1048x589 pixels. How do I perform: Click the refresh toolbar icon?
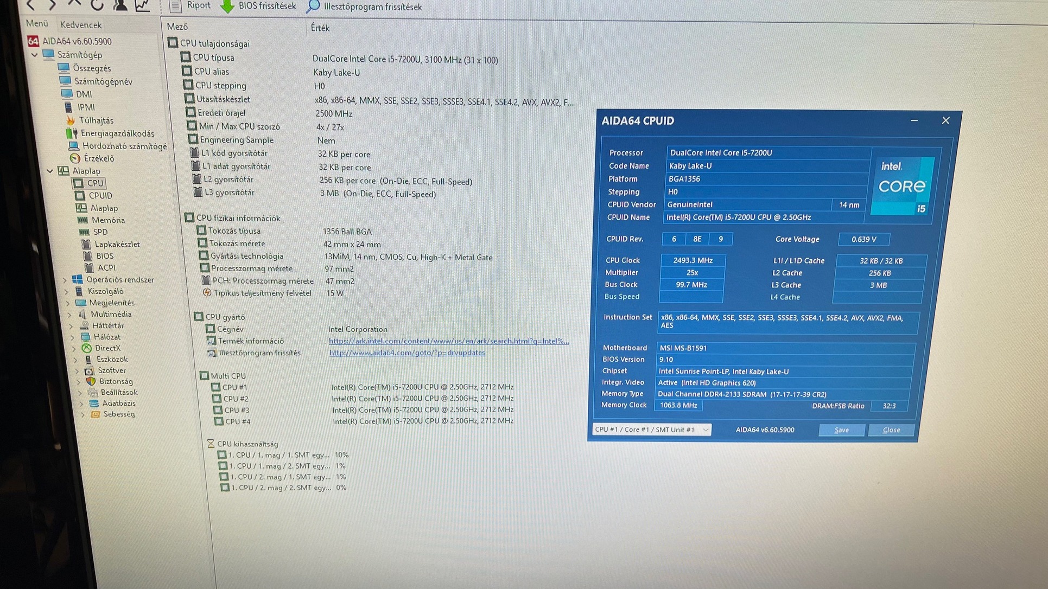(97, 5)
